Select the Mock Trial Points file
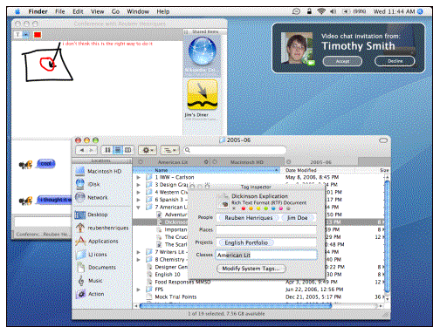440x334 pixels. (x=175, y=297)
